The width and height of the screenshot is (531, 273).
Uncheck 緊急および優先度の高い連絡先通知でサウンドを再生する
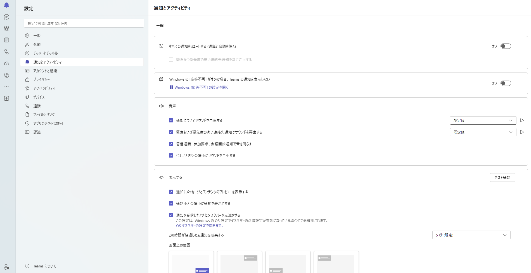tap(171, 132)
